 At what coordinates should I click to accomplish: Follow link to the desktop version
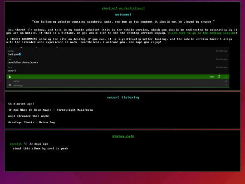[202, 33]
